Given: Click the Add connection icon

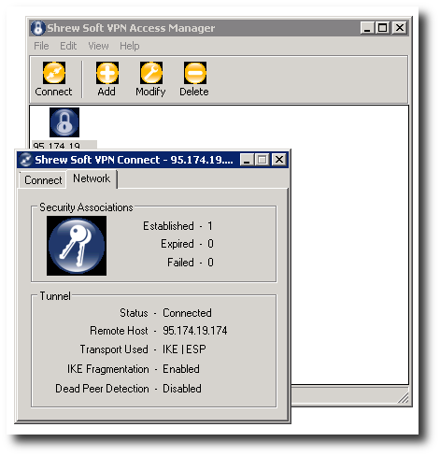Looking at the screenshot, I should [x=107, y=73].
